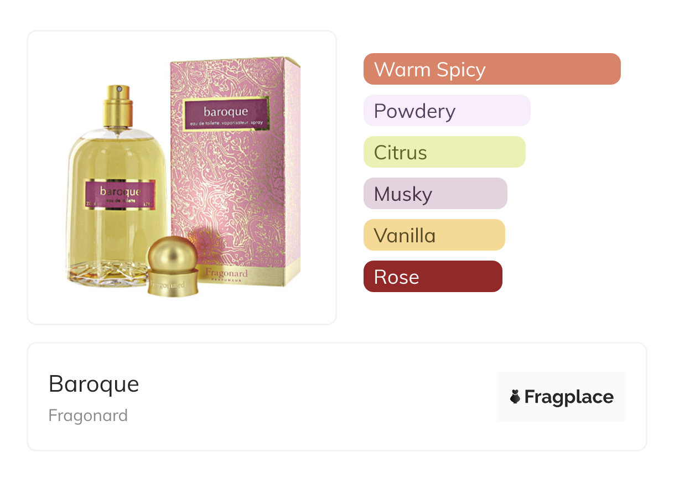Pick the Vanilla accord bar
Viewport: 674px width, 478px height.
tap(434, 235)
